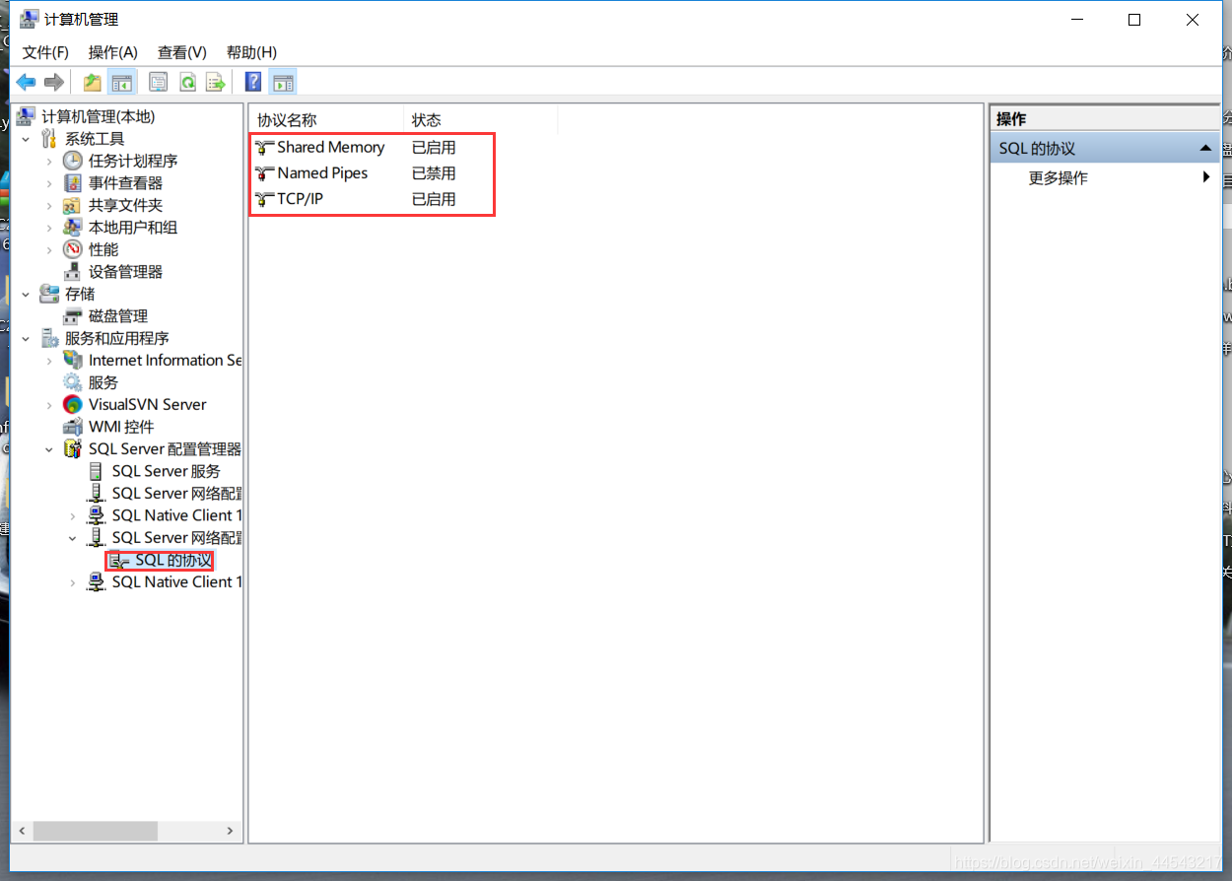Click the 计算机管理 title bar app icon
The width and height of the screenshot is (1232, 881).
click(x=30, y=20)
